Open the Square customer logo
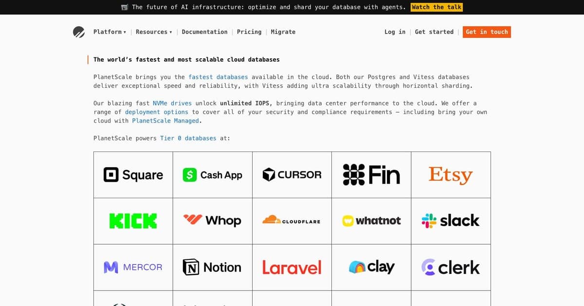Viewport: 584px width, 306px height. pos(133,175)
